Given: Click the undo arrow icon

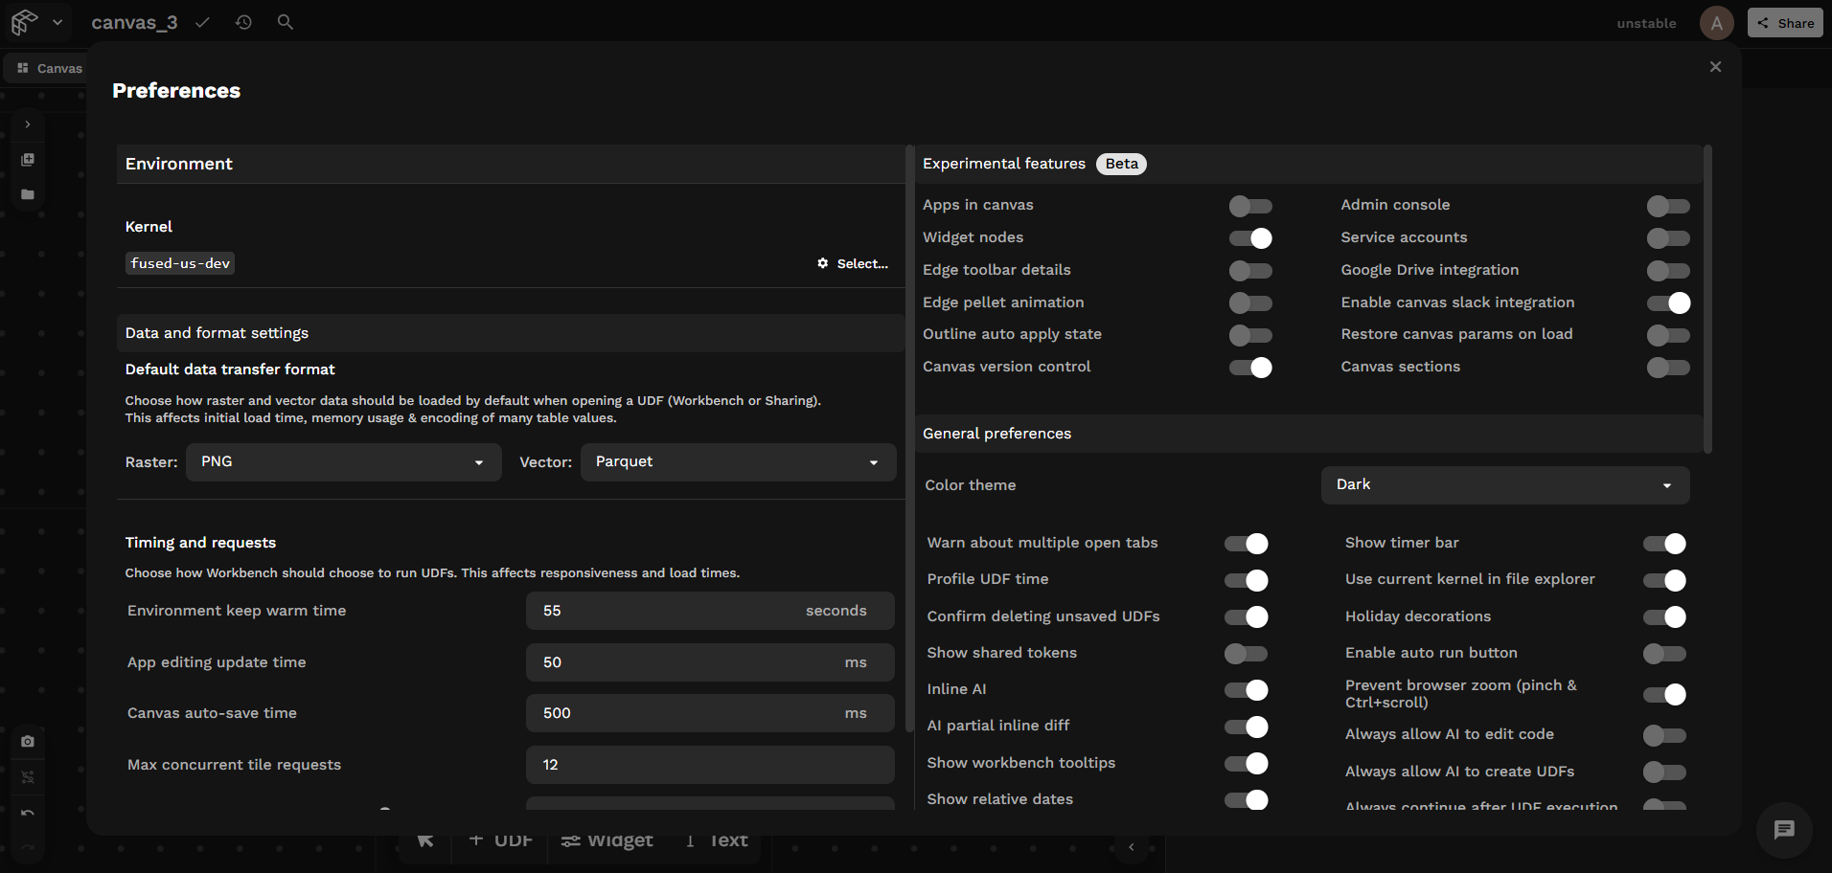Looking at the screenshot, I should pos(28,813).
